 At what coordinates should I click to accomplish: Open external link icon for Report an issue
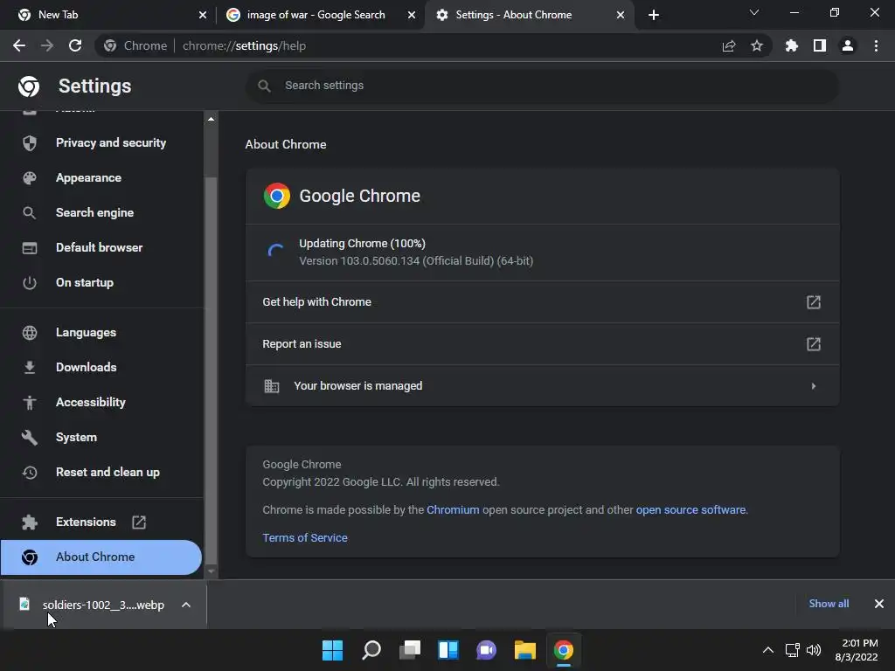coord(814,344)
